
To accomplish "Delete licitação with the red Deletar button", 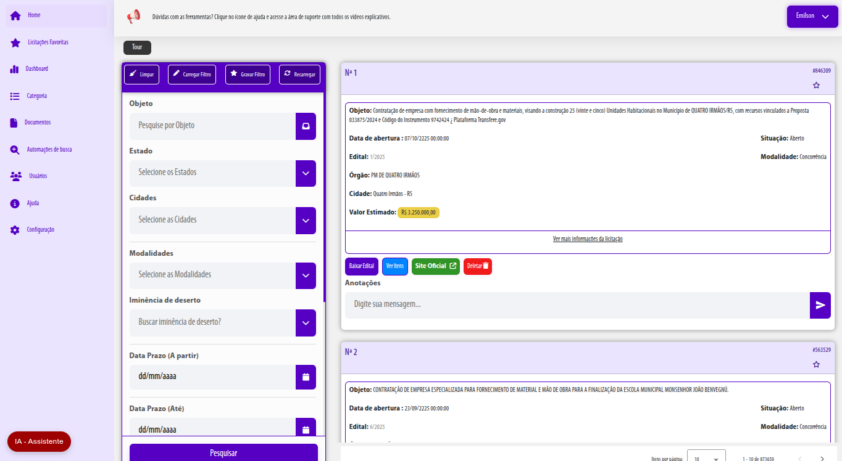I will point(477,266).
